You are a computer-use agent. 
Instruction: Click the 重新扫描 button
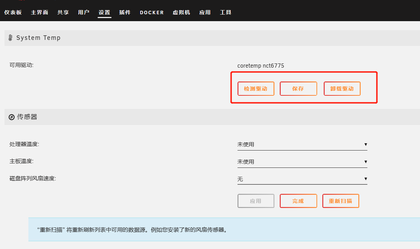point(340,201)
